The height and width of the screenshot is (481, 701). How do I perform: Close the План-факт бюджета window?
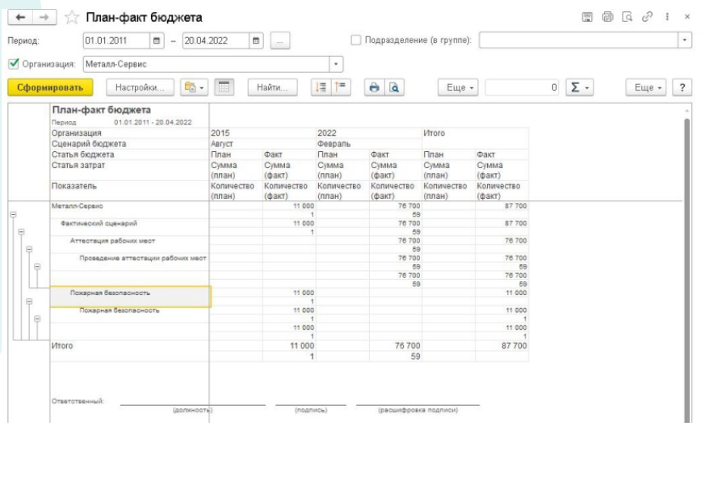click(x=687, y=17)
